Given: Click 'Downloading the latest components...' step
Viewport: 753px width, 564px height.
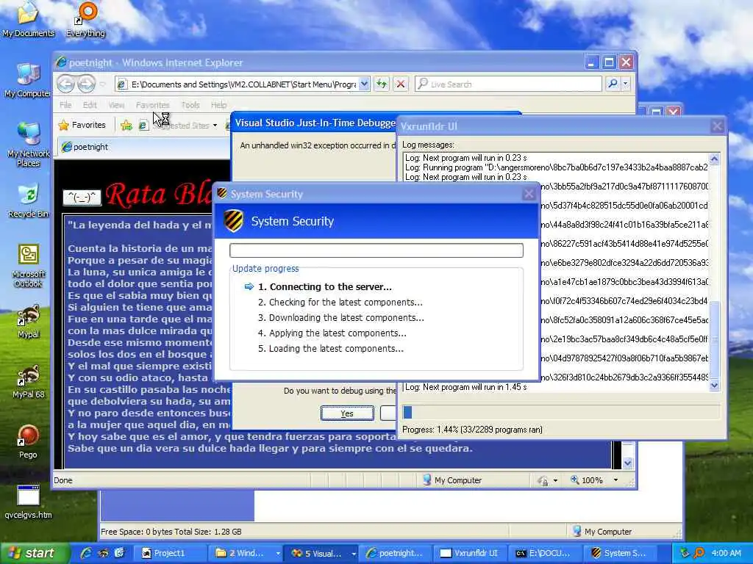Looking at the screenshot, I should (x=341, y=317).
